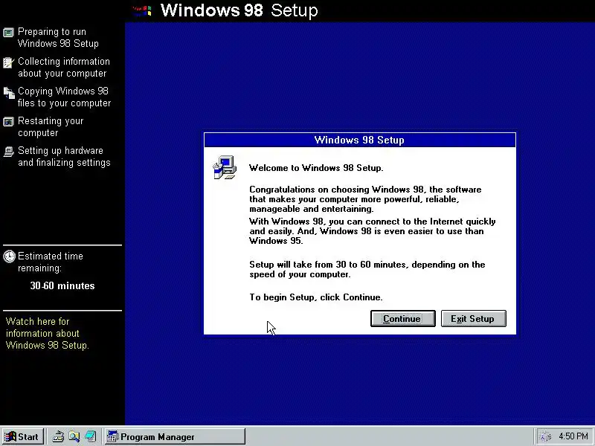Viewport: 595px width, 446px height.
Task: Click the Restarting your computer step icon
Action: coord(8,122)
